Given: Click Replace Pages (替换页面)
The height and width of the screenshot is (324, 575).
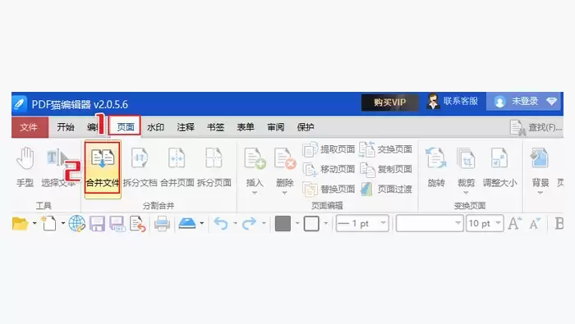Looking at the screenshot, I should pos(329,189).
